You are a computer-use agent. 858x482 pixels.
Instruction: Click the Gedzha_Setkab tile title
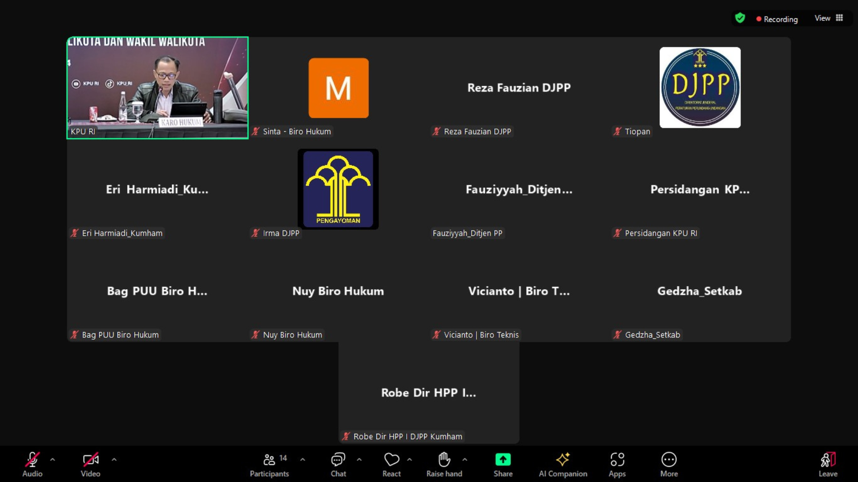click(x=700, y=291)
